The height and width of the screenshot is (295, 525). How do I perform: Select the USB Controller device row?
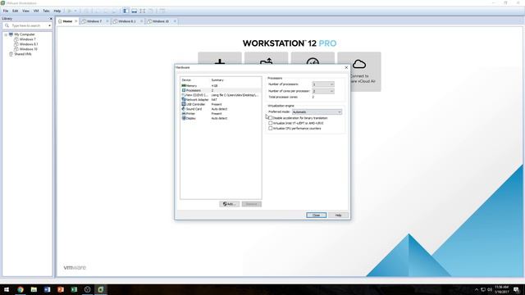point(221,104)
